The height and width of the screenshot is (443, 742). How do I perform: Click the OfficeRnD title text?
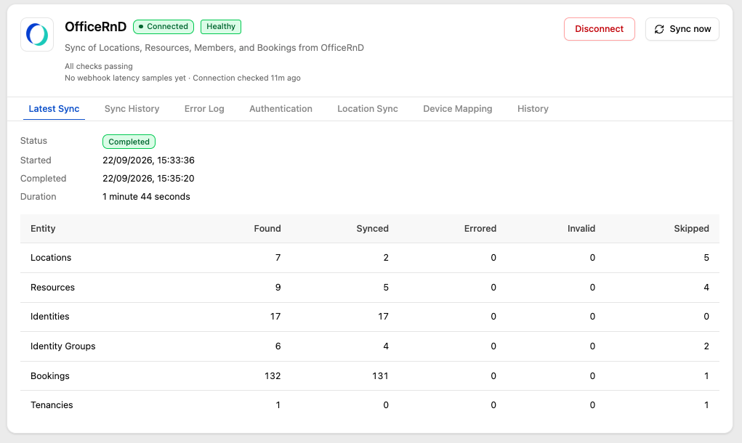click(x=96, y=26)
